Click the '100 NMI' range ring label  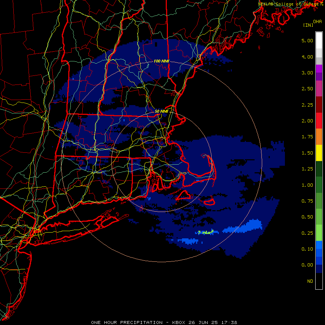click(161, 61)
